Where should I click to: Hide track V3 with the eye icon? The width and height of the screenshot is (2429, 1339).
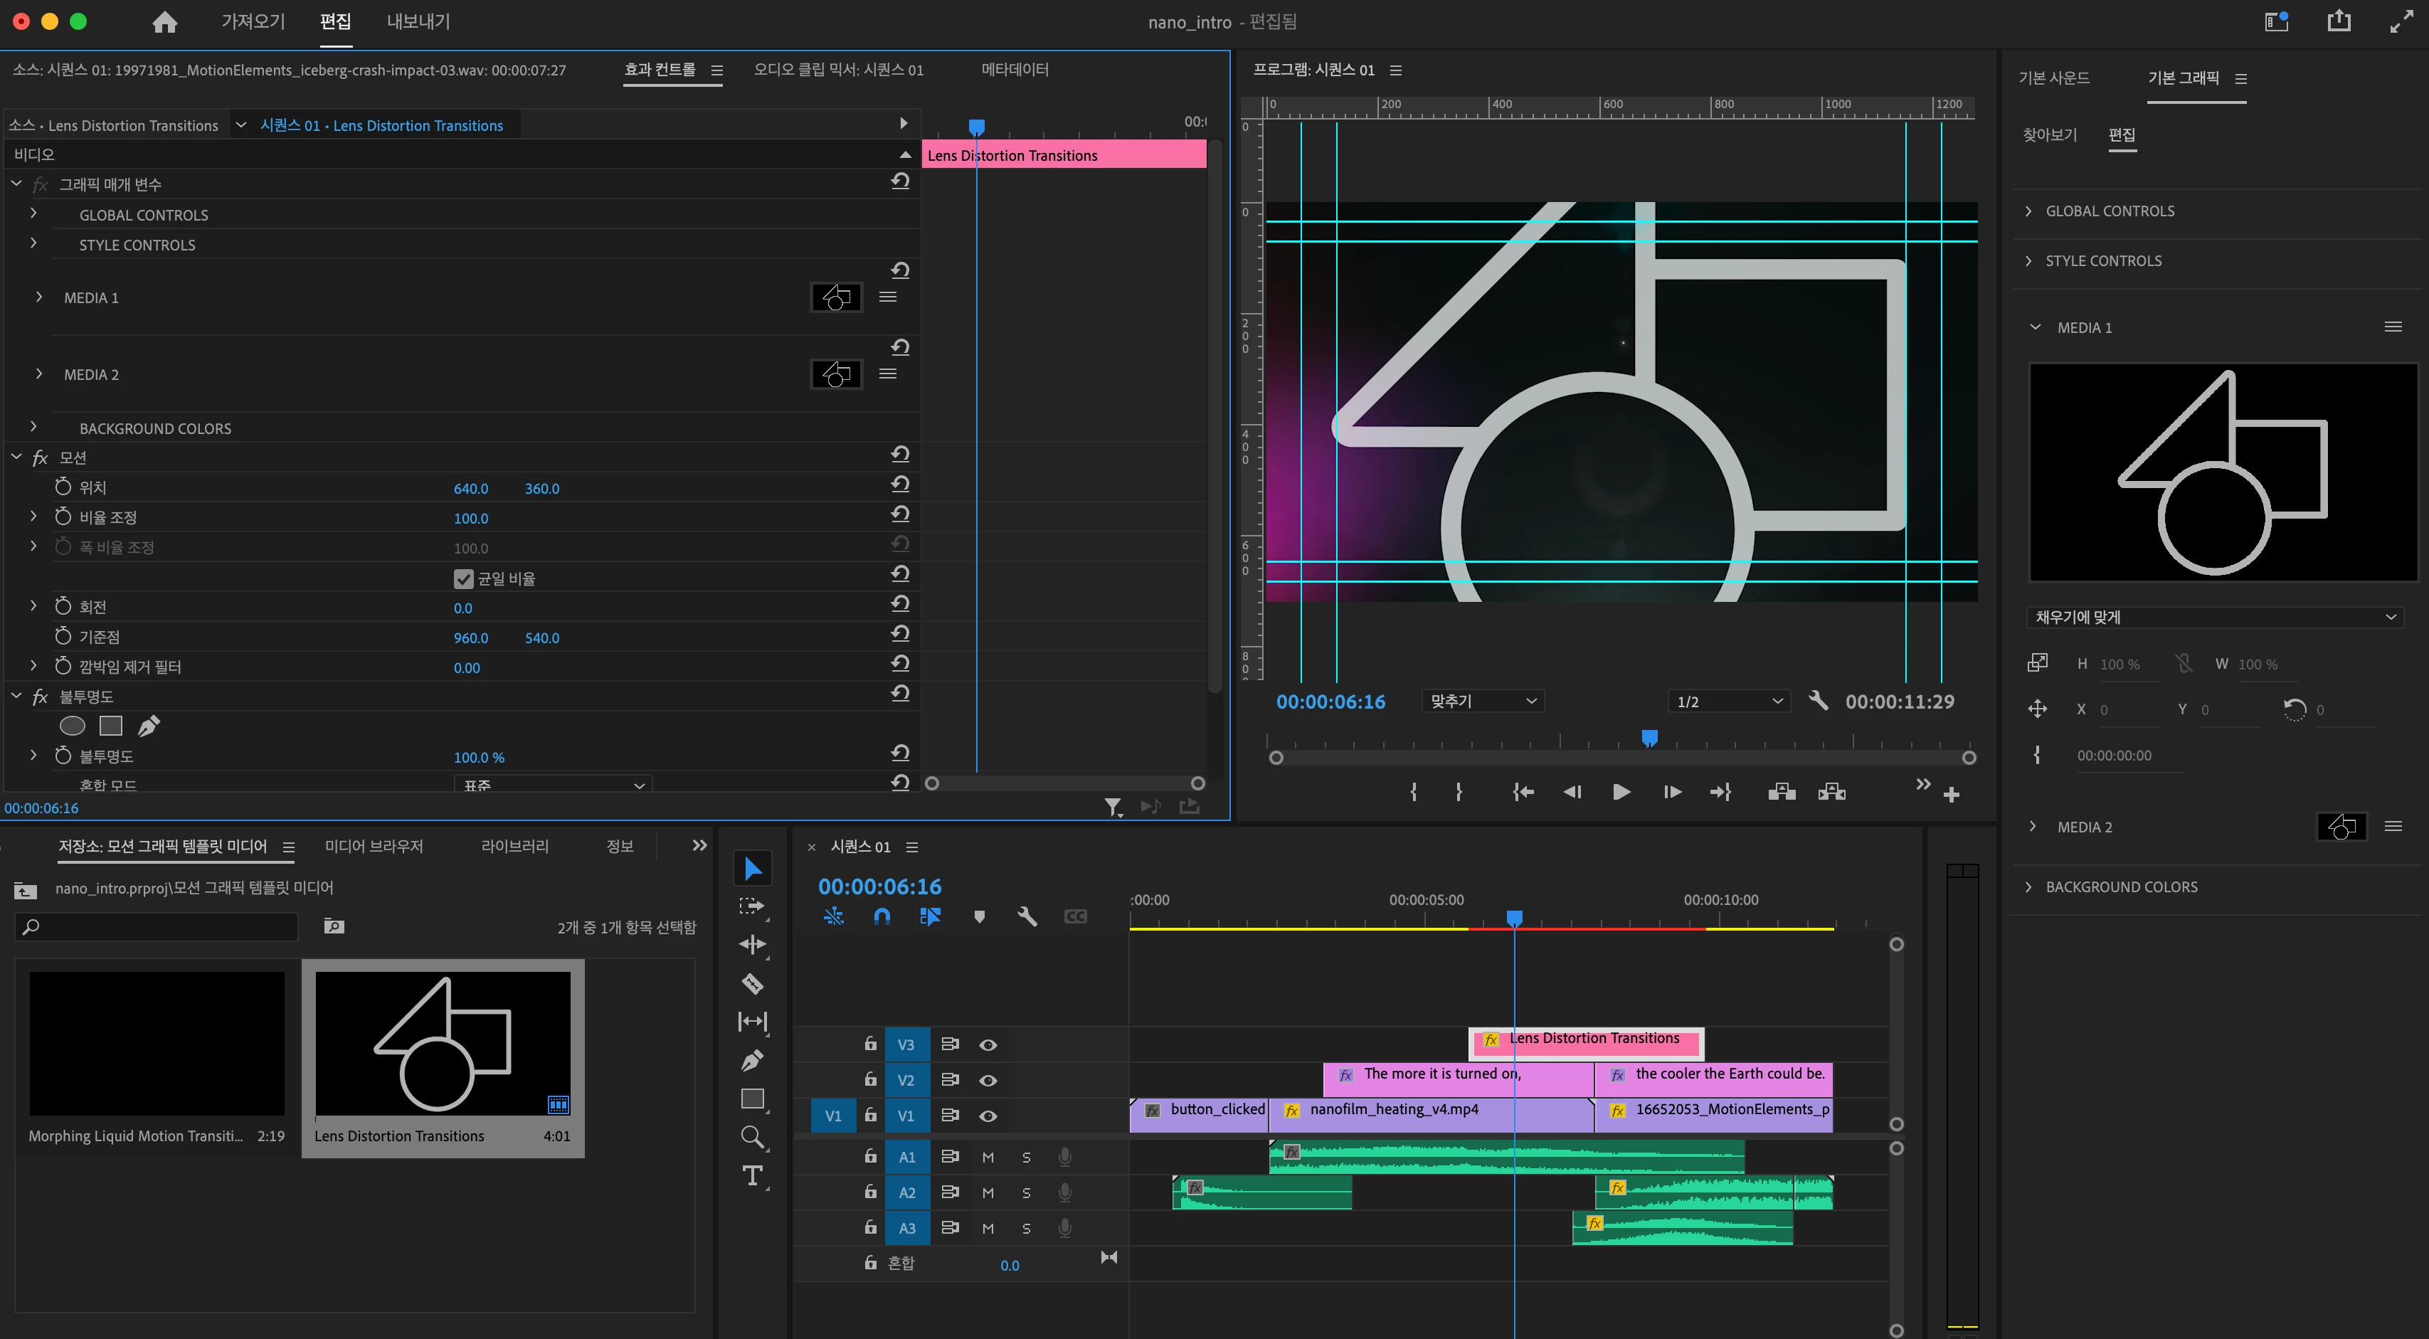pos(988,1044)
